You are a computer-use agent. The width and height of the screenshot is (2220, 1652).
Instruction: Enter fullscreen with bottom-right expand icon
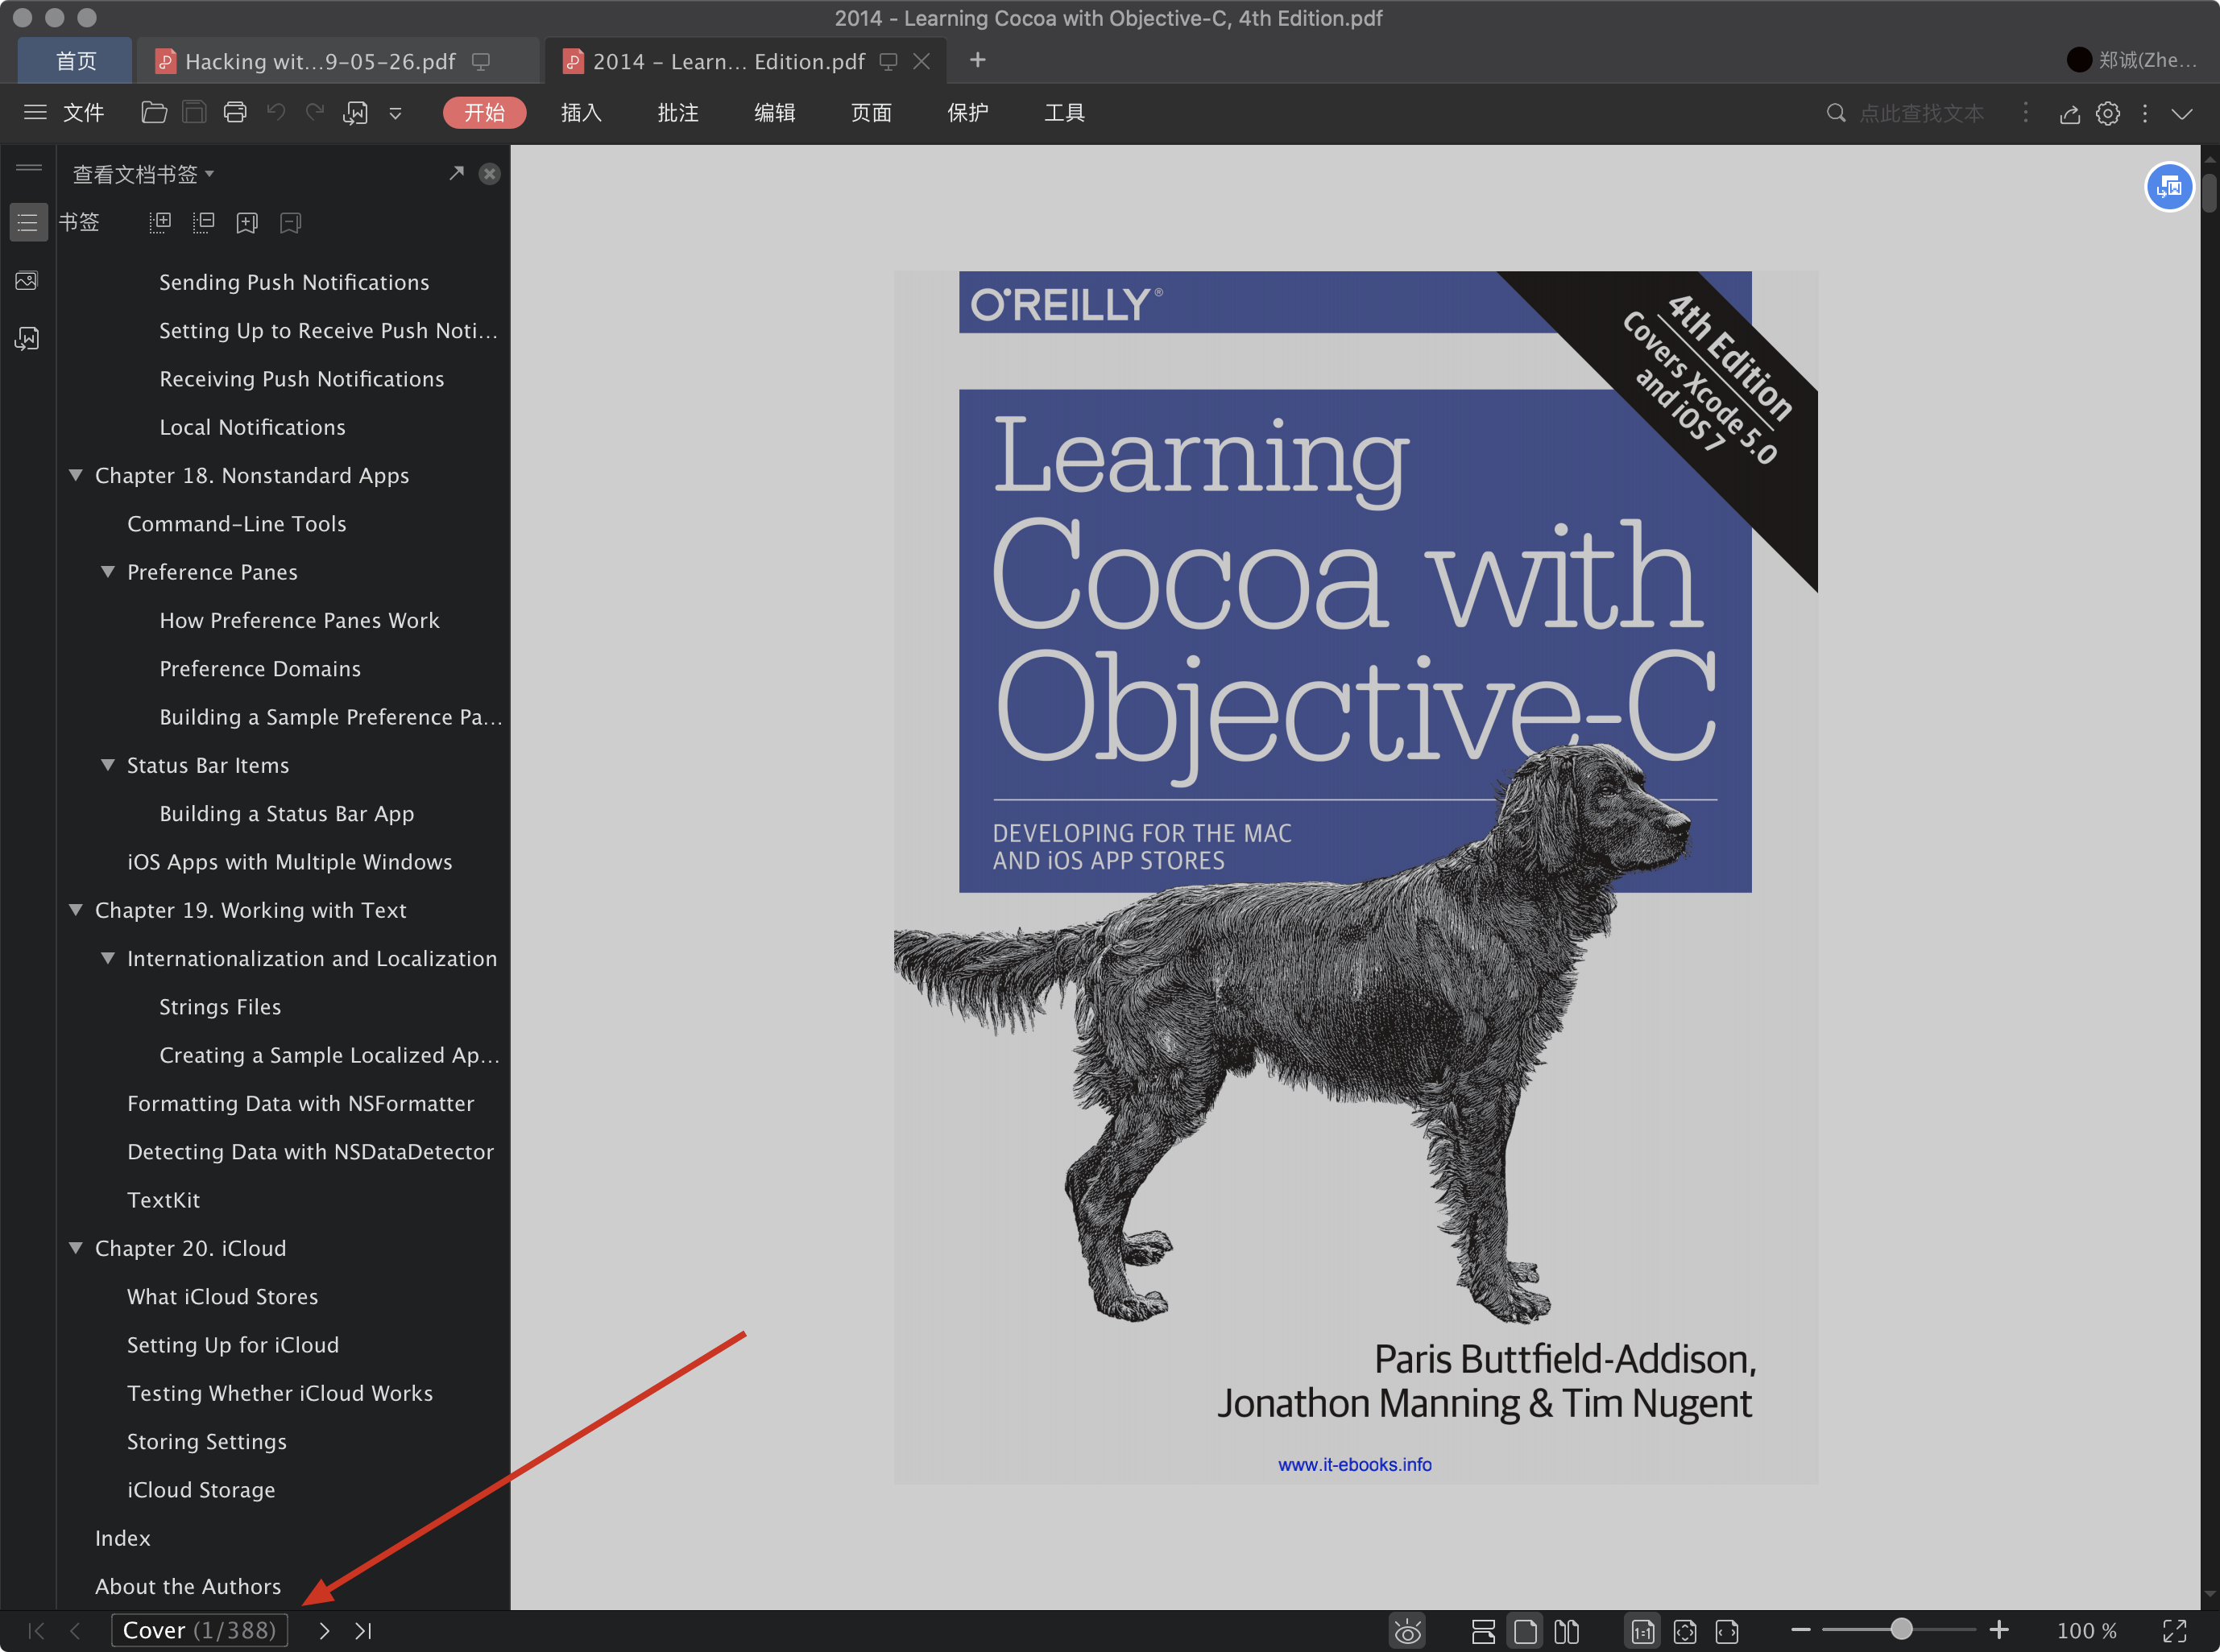click(x=2174, y=1631)
